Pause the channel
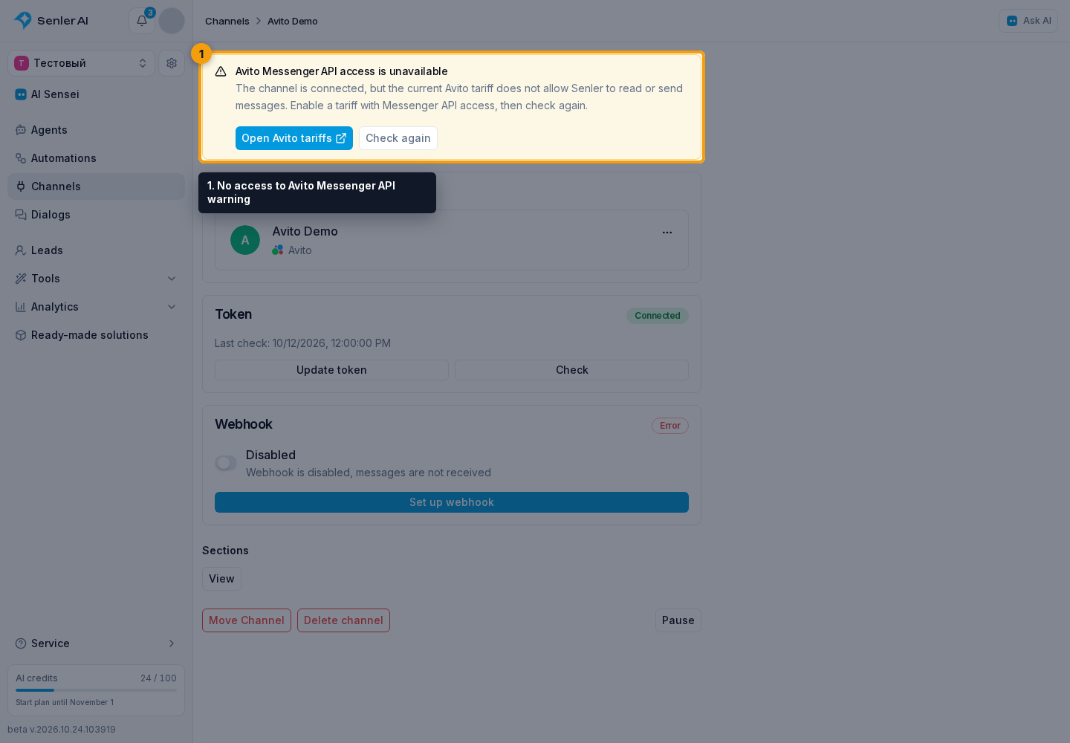Viewport: 1070px width, 743px height. 678,620
